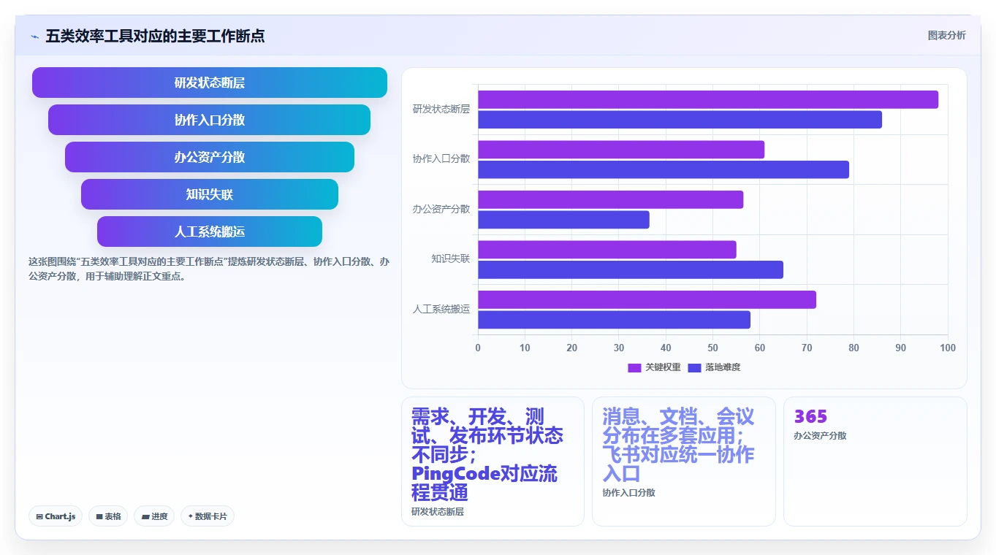Click the icon inside the 进度 chip
Image resolution: width=996 pixels, height=555 pixels.
pyautogui.click(x=145, y=516)
